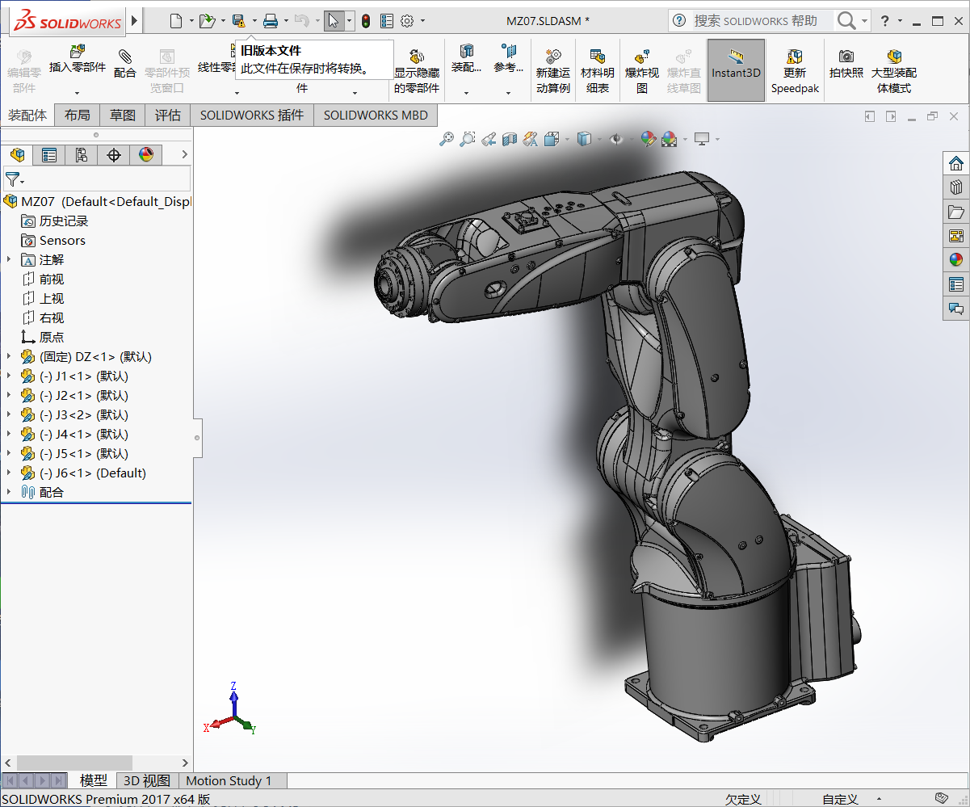Screen dimensions: 970x807
Task: Expand the 注解 annotations folder
Action: point(8,259)
